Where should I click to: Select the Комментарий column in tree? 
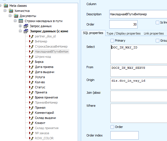[x=44, y=113]
